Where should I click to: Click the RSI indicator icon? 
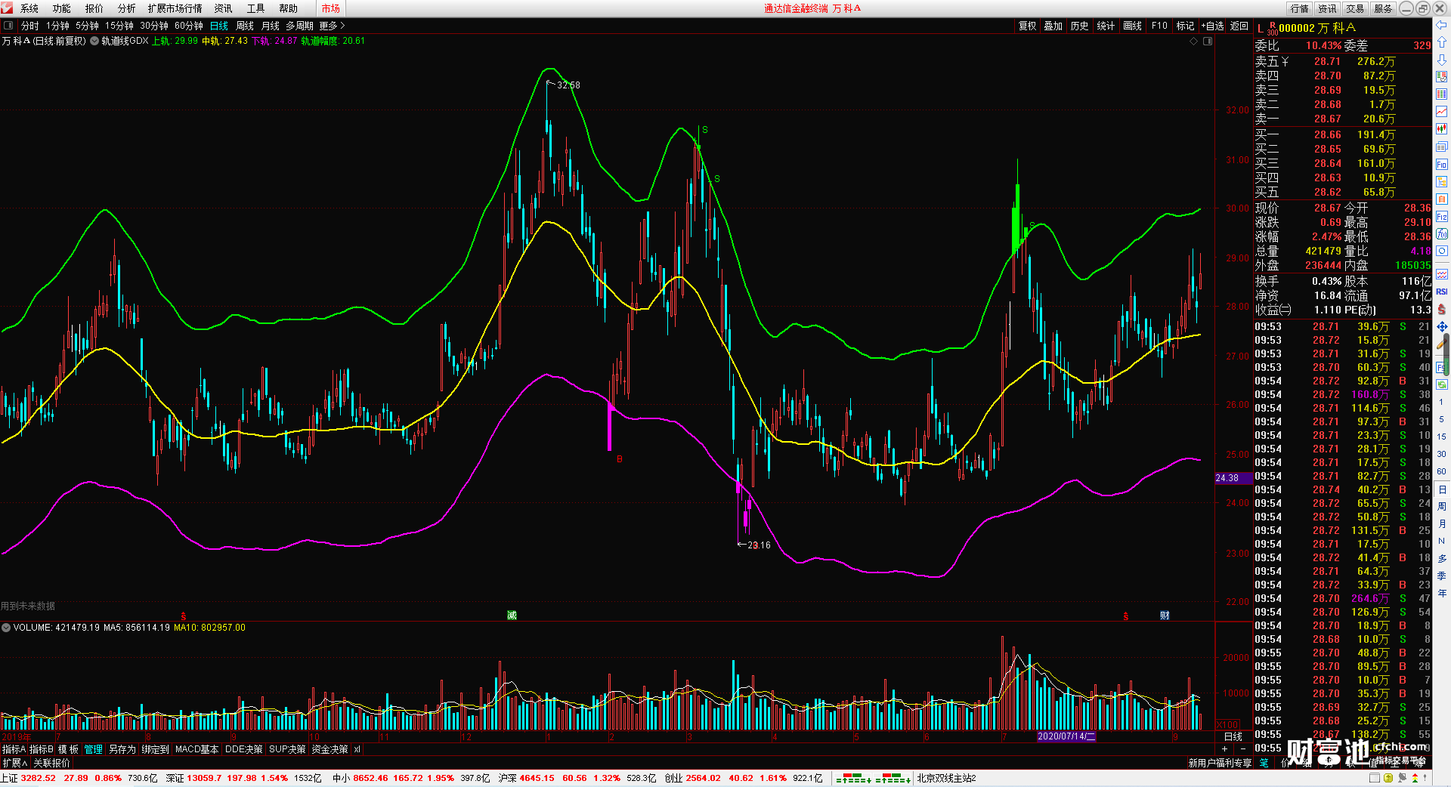[x=1442, y=292]
